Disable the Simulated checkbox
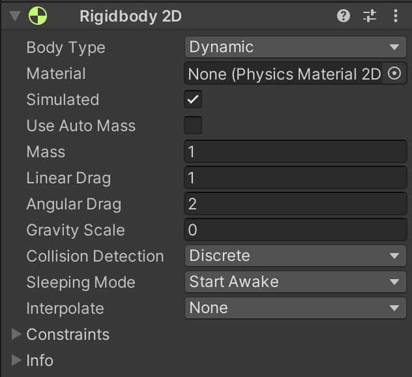Image resolution: width=412 pixels, height=377 pixels. [194, 100]
